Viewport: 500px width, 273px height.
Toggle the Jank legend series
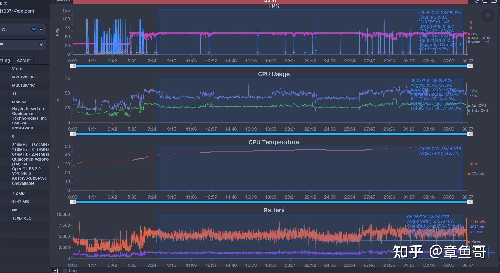point(479,38)
